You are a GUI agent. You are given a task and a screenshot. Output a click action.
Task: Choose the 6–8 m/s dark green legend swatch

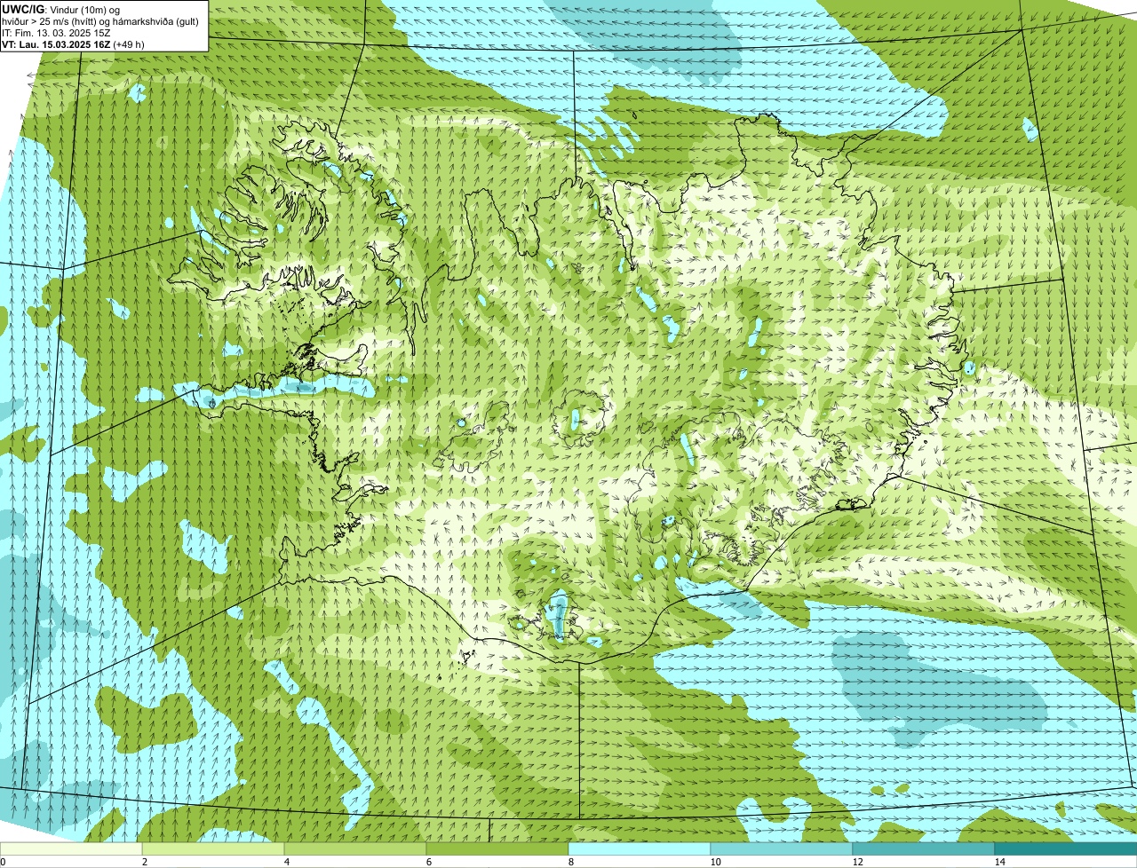pyautogui.click(x=497, y=848)
